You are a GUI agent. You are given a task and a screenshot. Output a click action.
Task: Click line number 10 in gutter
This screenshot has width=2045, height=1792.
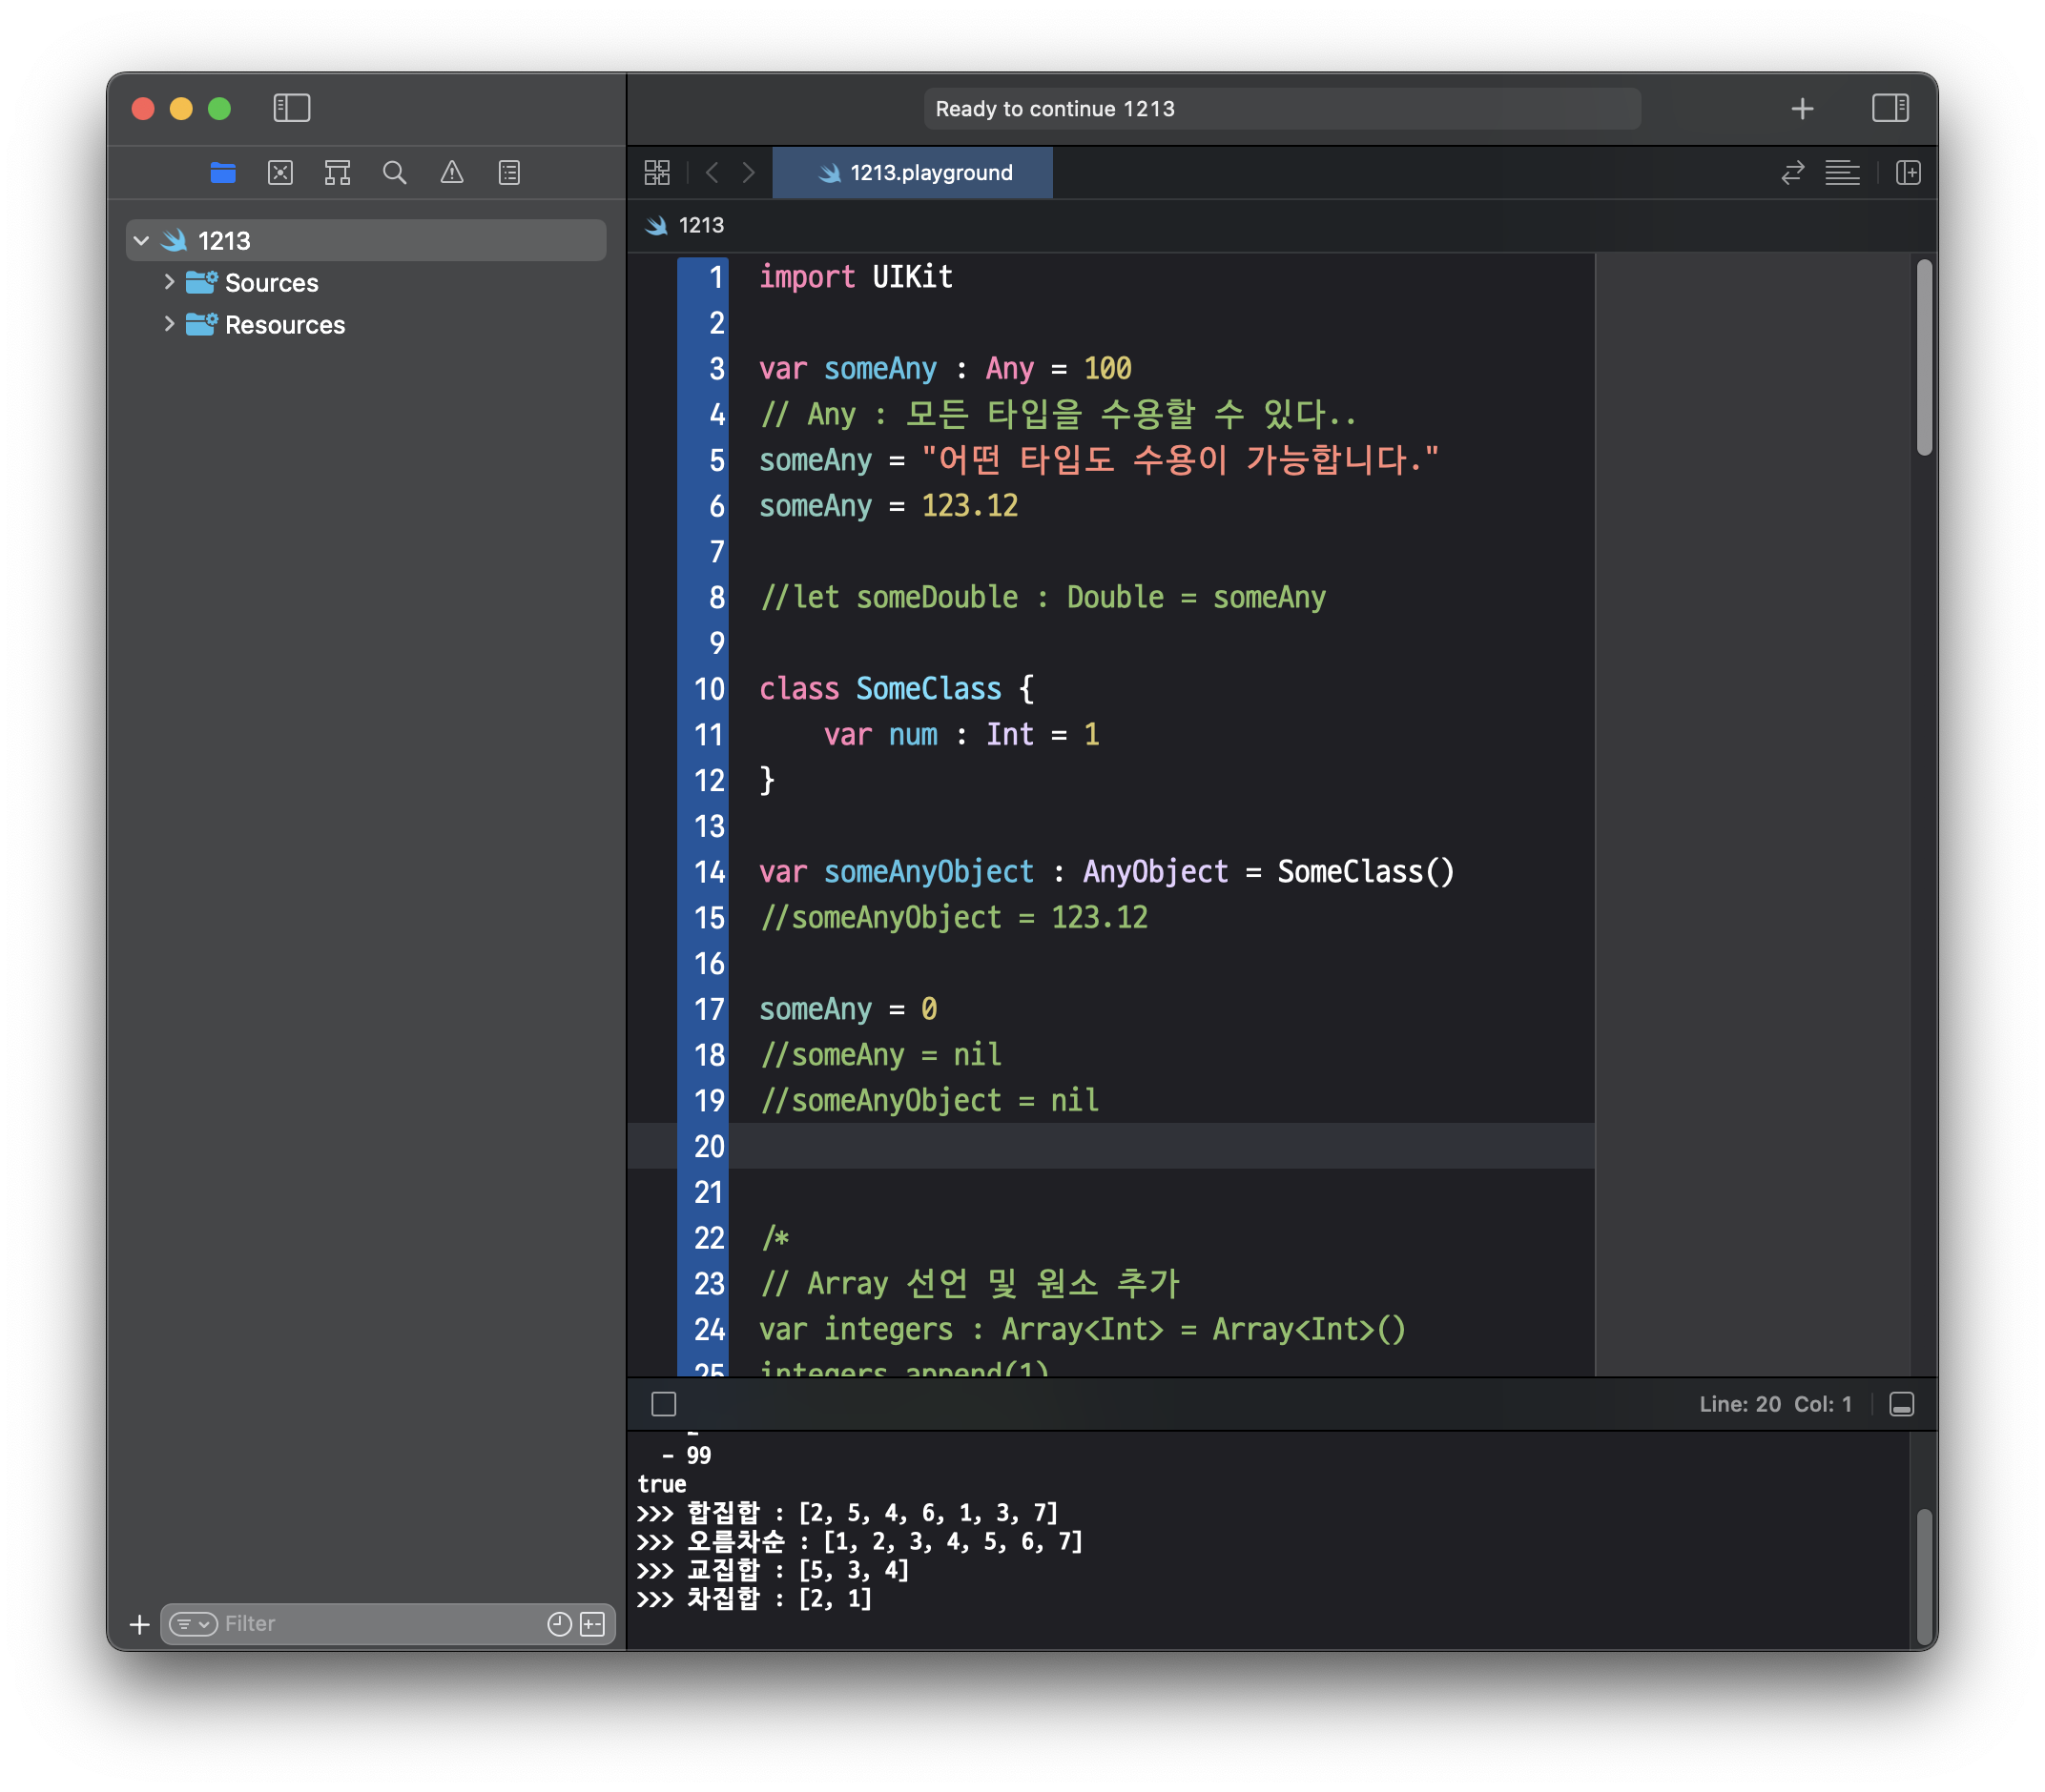[710, 689]
